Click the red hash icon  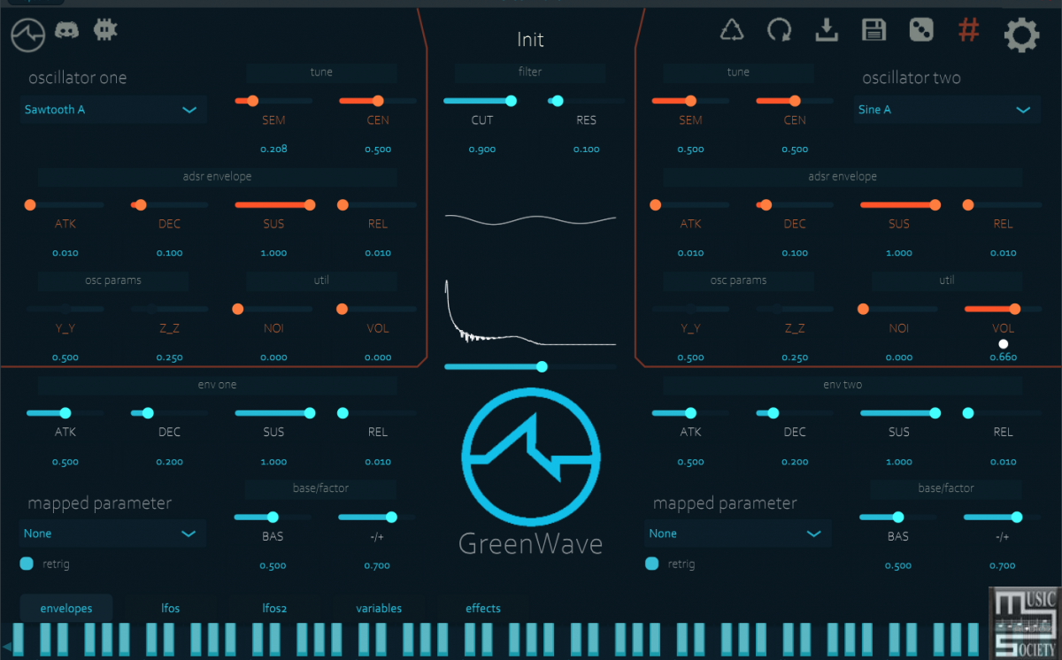click(969, 31)
